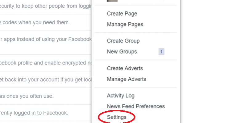
Task: Click the partially visible badge at menu's top edge
Action: tap(161, 0)
